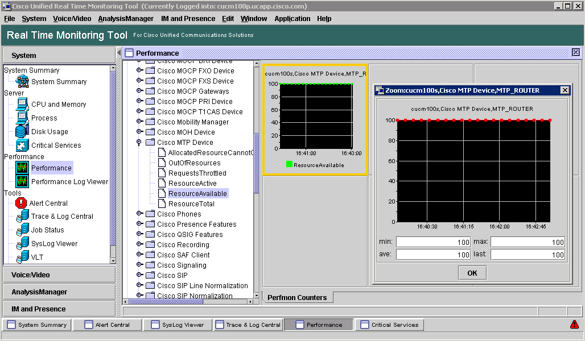This screenshot has width=585, height=341.
Task: Switch to Critical Services bottom window tab
Action: [x=389, y=325]
